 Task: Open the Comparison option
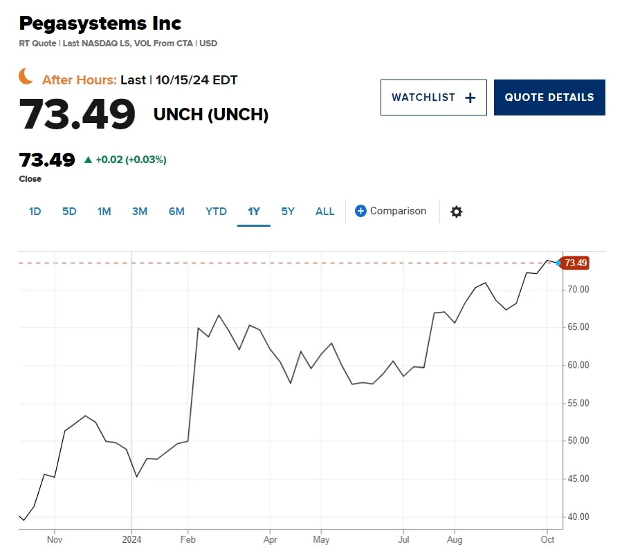tap(398, 211)
